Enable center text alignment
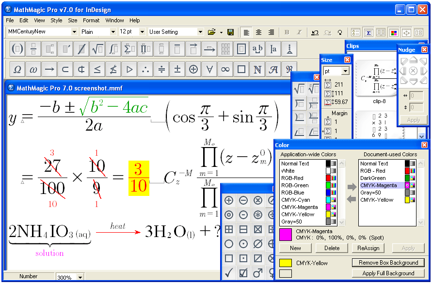The height and width of the screenshot is (283, 432). click(259, 31)
